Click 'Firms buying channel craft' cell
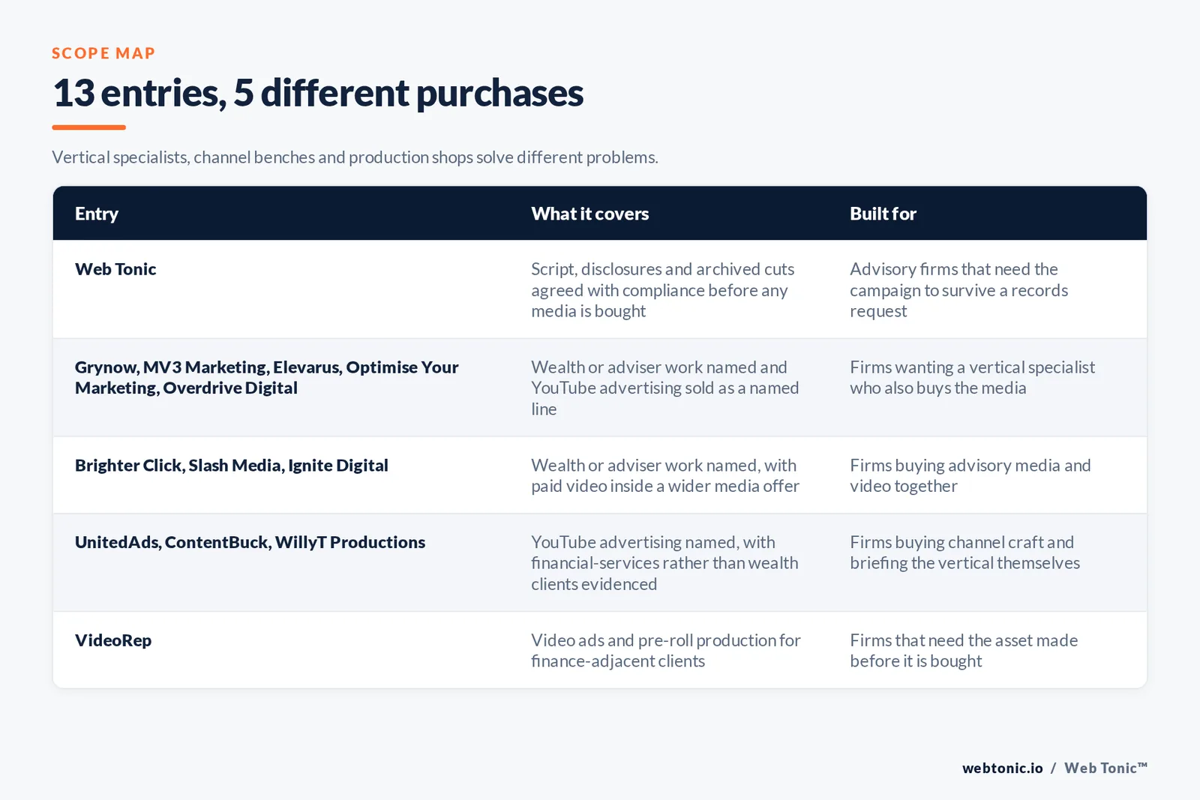The image size is (1200, 800). tap(964, 552)
